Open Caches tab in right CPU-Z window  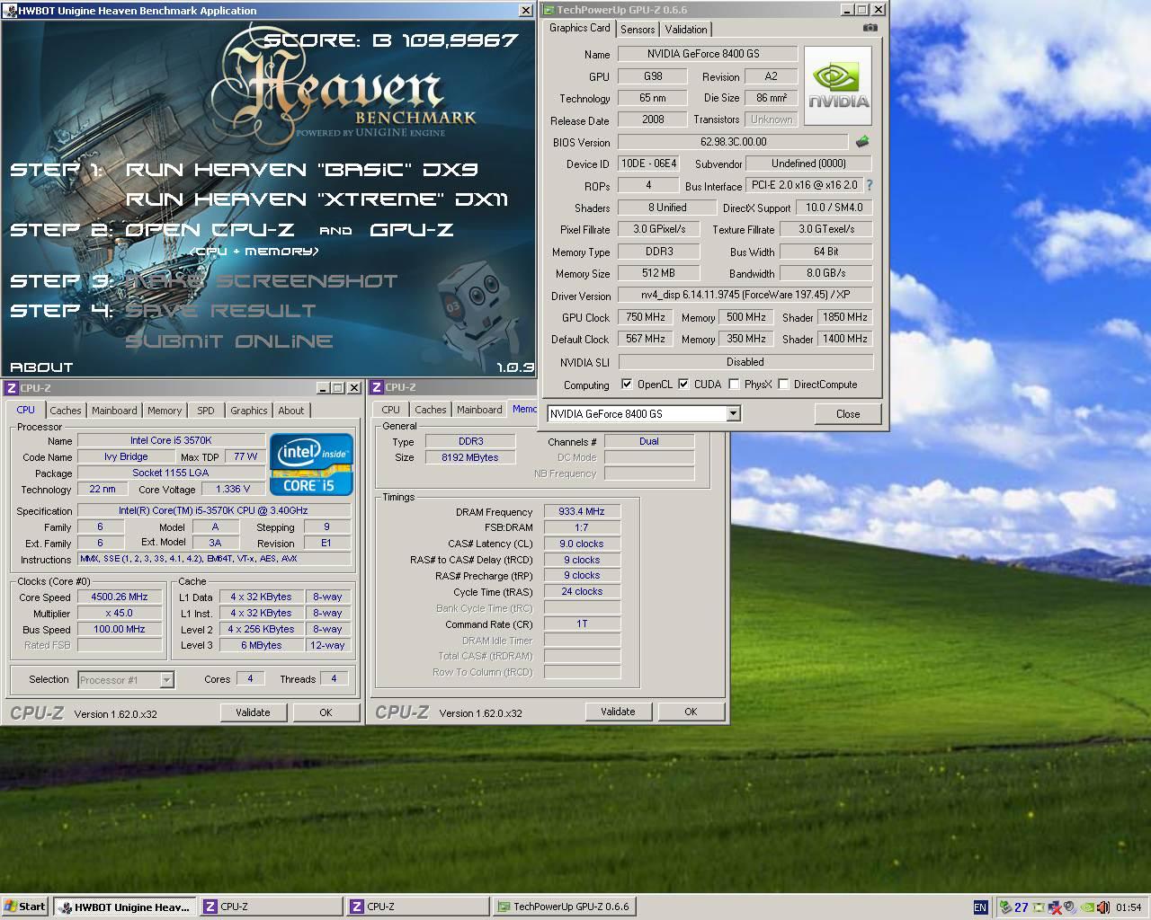(x=430, y=410)
